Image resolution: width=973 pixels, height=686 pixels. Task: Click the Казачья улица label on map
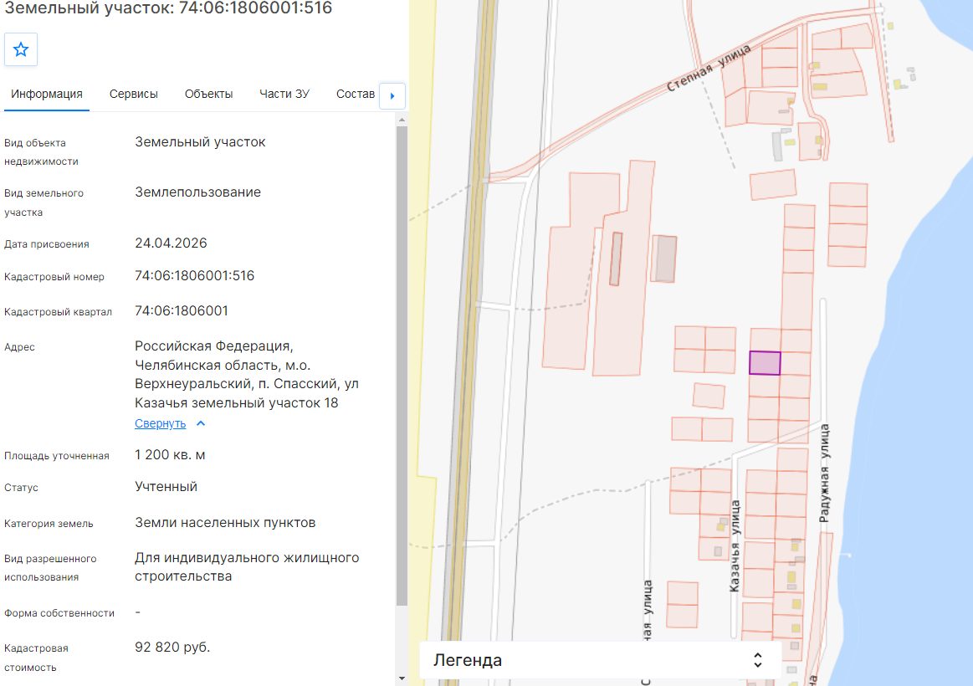pos(735,545)
